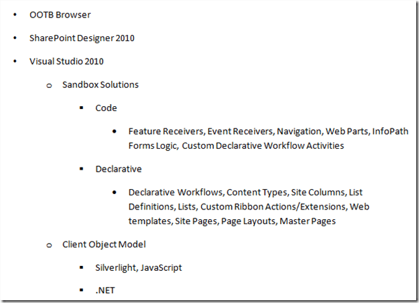The image size is (419, 303).
Task: Select the 'Client Object Model' sub-item
Action: click(104, 244)
